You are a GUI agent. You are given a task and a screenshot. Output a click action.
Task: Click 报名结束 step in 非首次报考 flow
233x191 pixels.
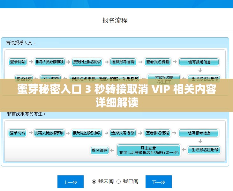(x=100, y=150)
